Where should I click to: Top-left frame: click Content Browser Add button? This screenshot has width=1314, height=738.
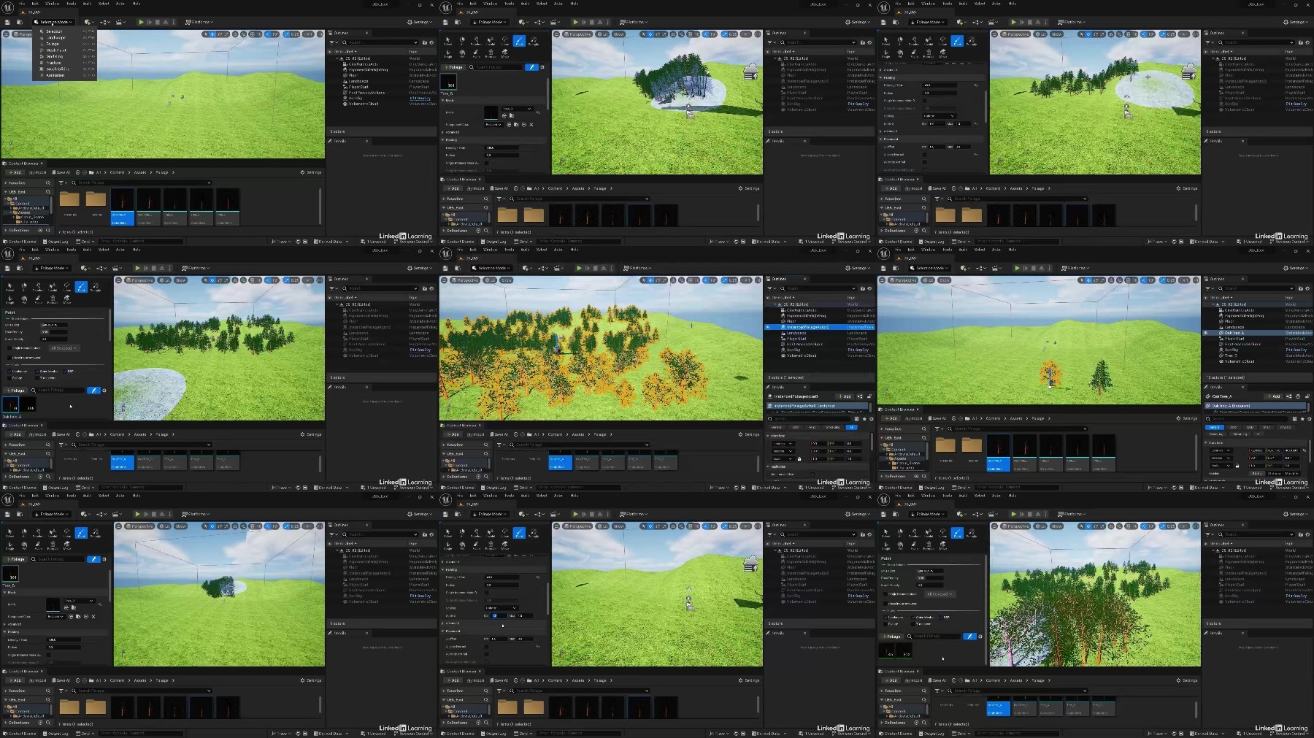coord(15,172)
